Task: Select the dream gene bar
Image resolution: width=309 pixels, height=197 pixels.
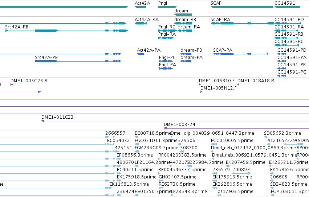Action: [x=183, y=15]
